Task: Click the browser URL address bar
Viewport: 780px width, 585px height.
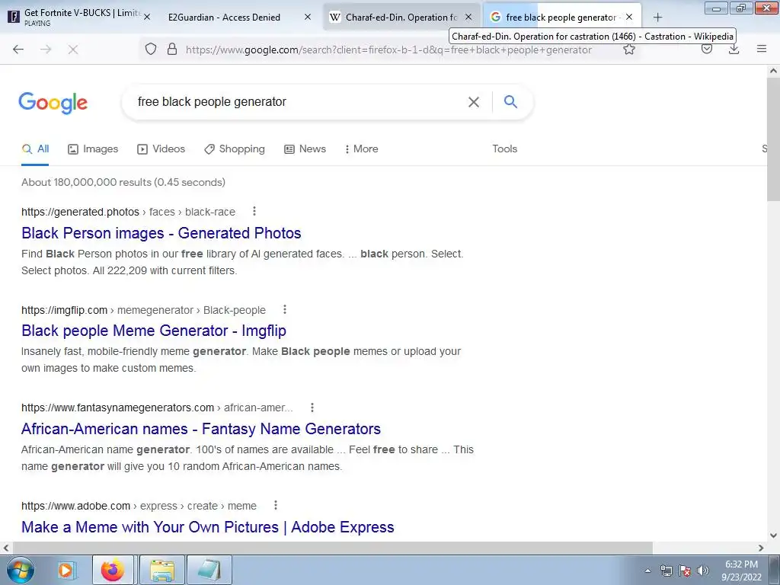Action: [x=388, y=50]
